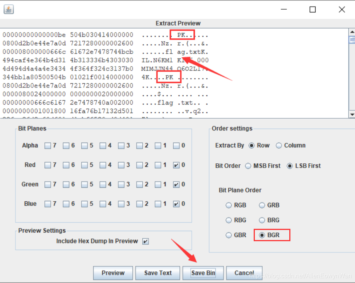Toggle Green bit plane 3
The height and width of the screenshot is (283, 355).
pyautogui.click(x=121, y=184)
